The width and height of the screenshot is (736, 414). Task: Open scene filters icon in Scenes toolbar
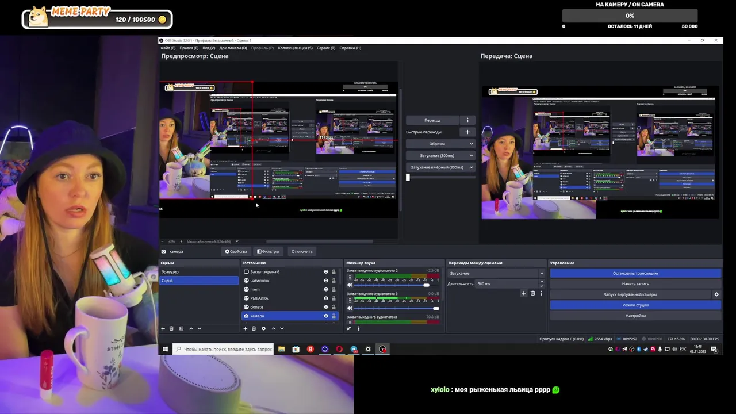coord(181,328)
